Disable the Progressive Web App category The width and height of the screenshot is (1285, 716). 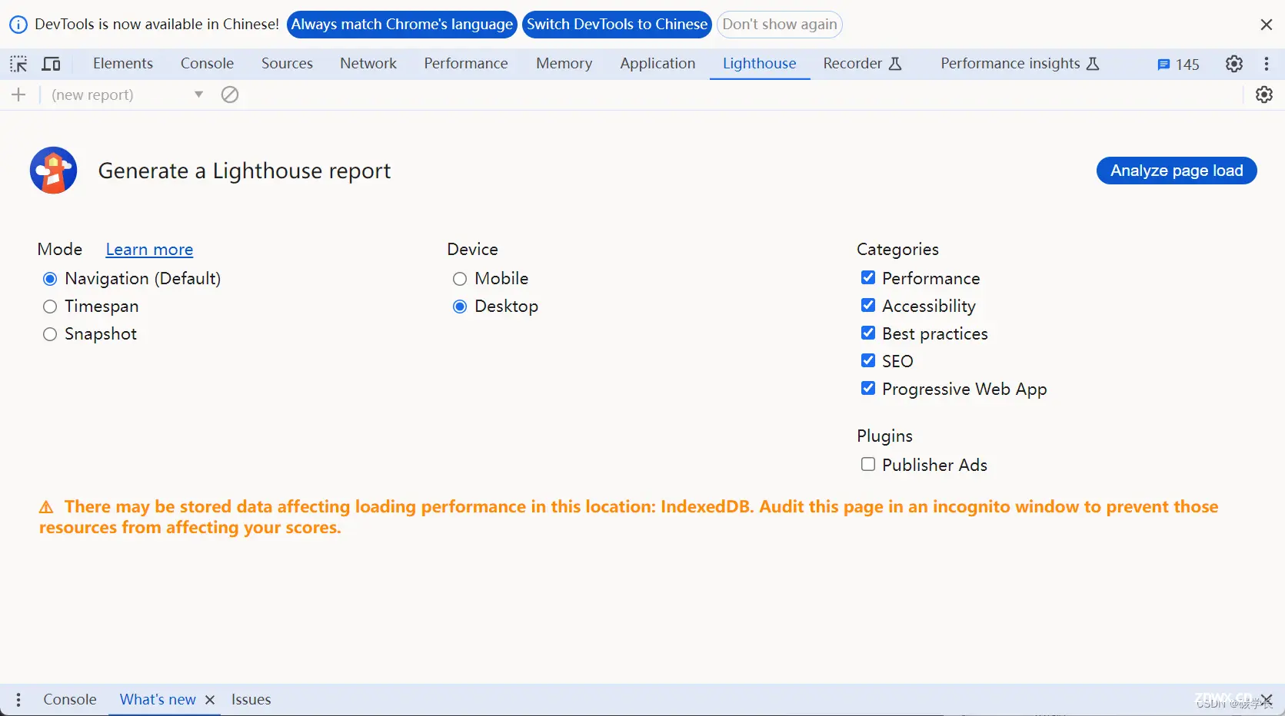(868, 388)
